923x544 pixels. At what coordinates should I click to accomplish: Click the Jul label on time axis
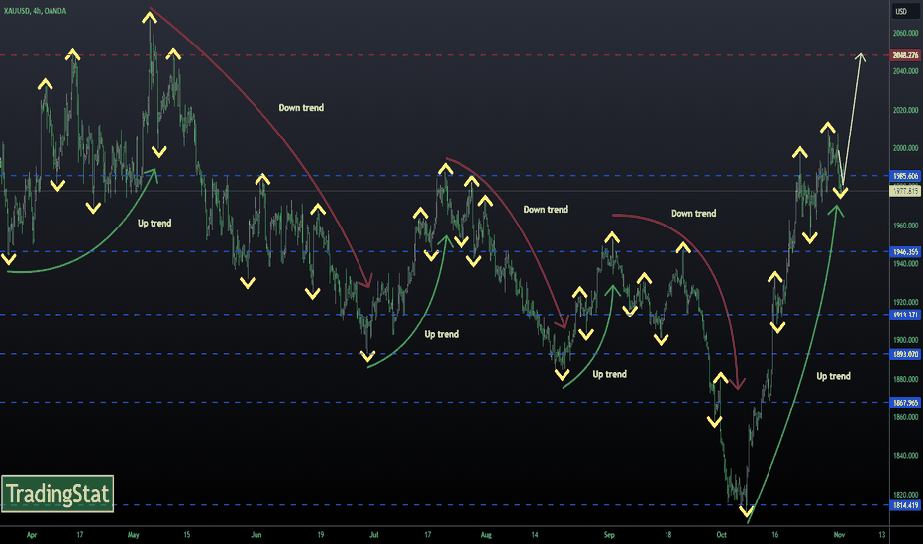tap(373, 534)
